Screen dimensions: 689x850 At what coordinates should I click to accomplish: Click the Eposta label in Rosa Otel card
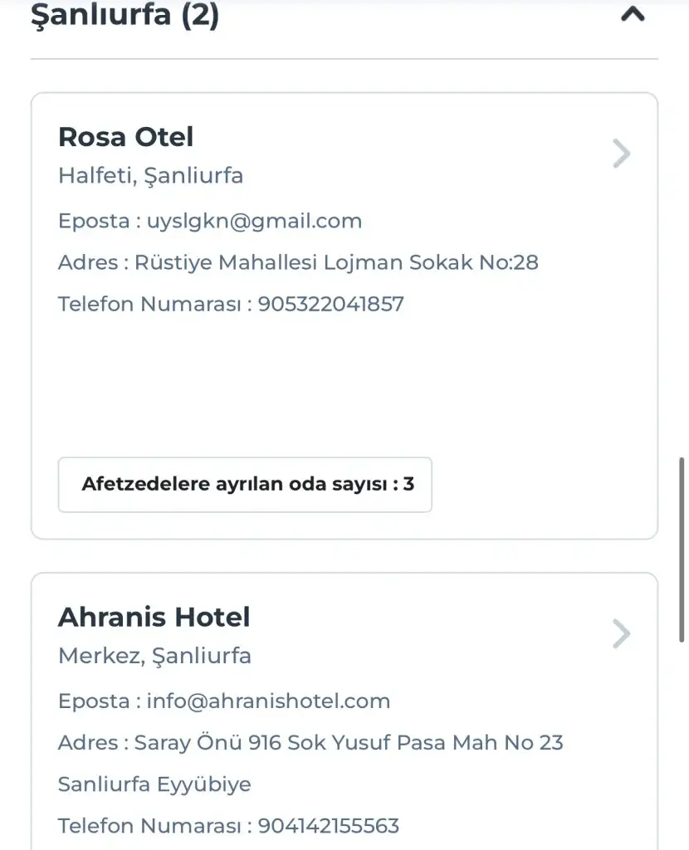tap(93, 221)
